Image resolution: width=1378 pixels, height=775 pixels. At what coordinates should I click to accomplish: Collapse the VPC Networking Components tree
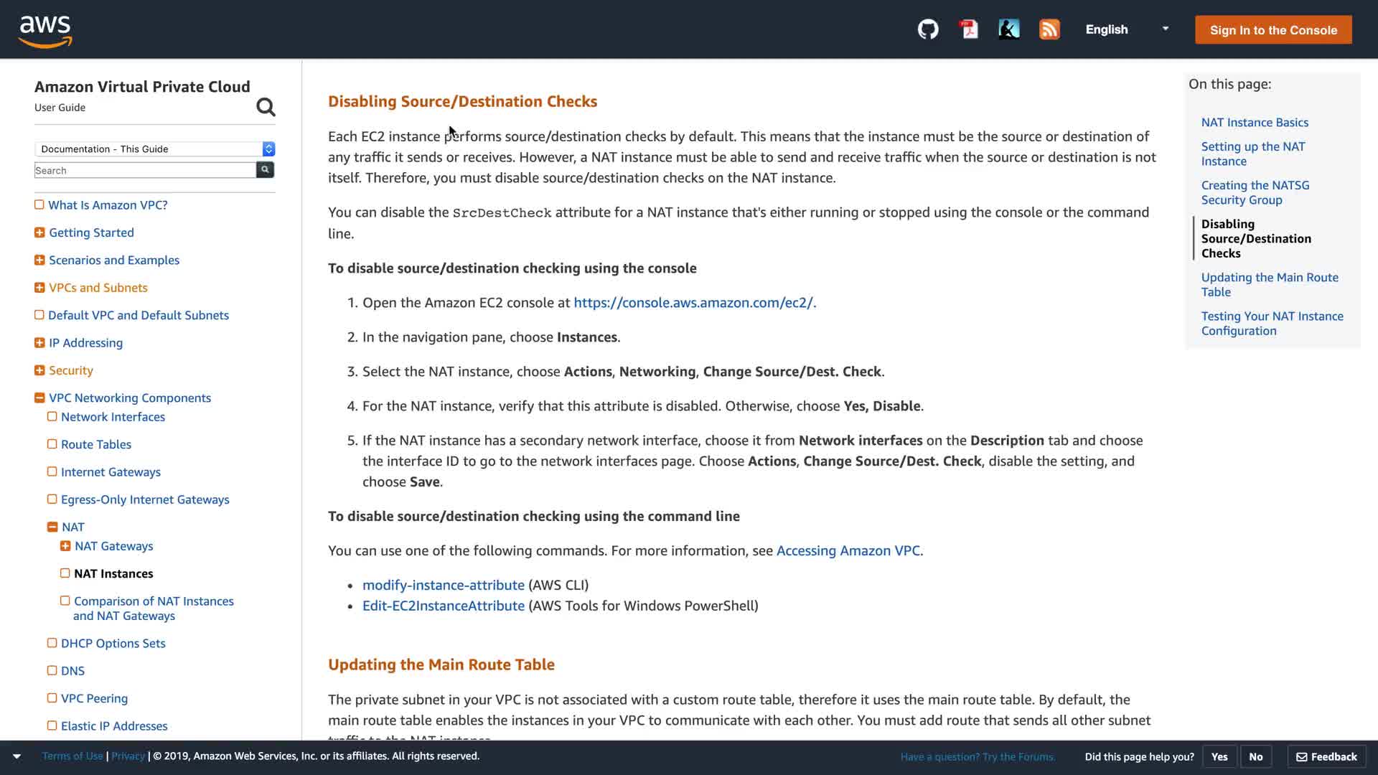[39, 398]
